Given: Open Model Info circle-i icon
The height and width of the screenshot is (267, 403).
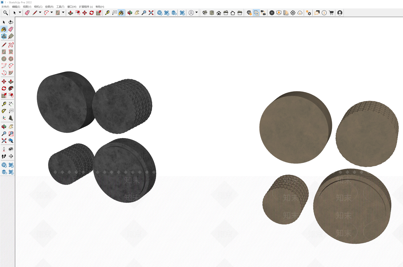Looking at the screenshot, I should coord(324,13).
